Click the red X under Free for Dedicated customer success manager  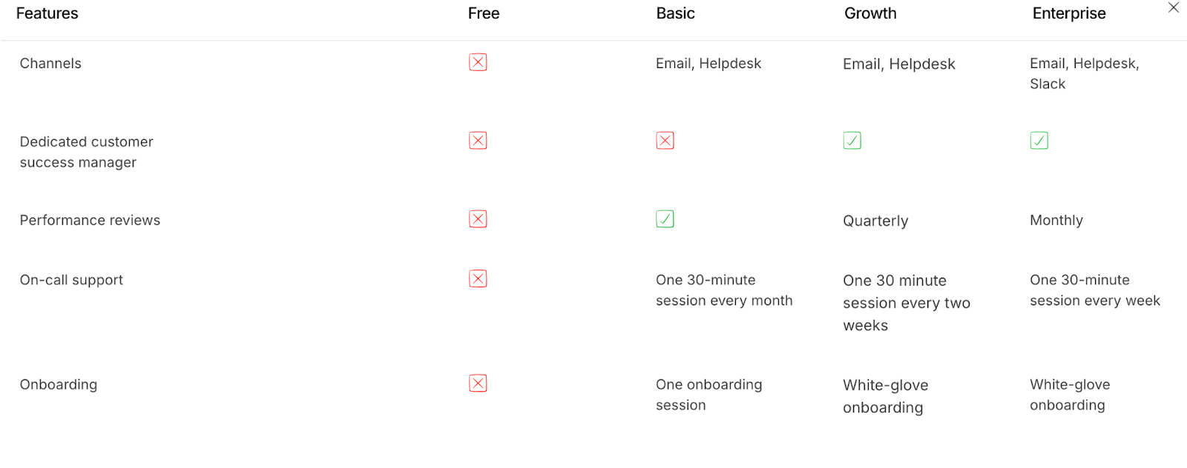point(479,140)
